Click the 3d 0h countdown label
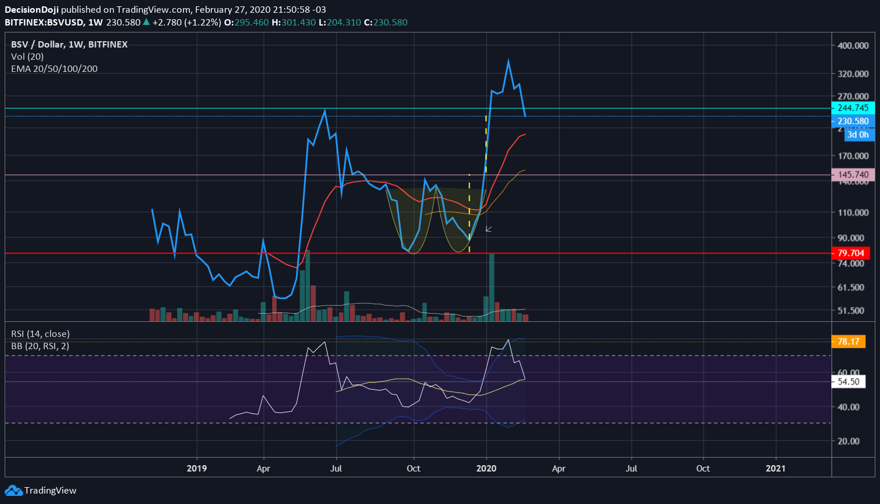The width and height of the screenshot is (880, 504). pyautogui.click(x=859, y=135)
